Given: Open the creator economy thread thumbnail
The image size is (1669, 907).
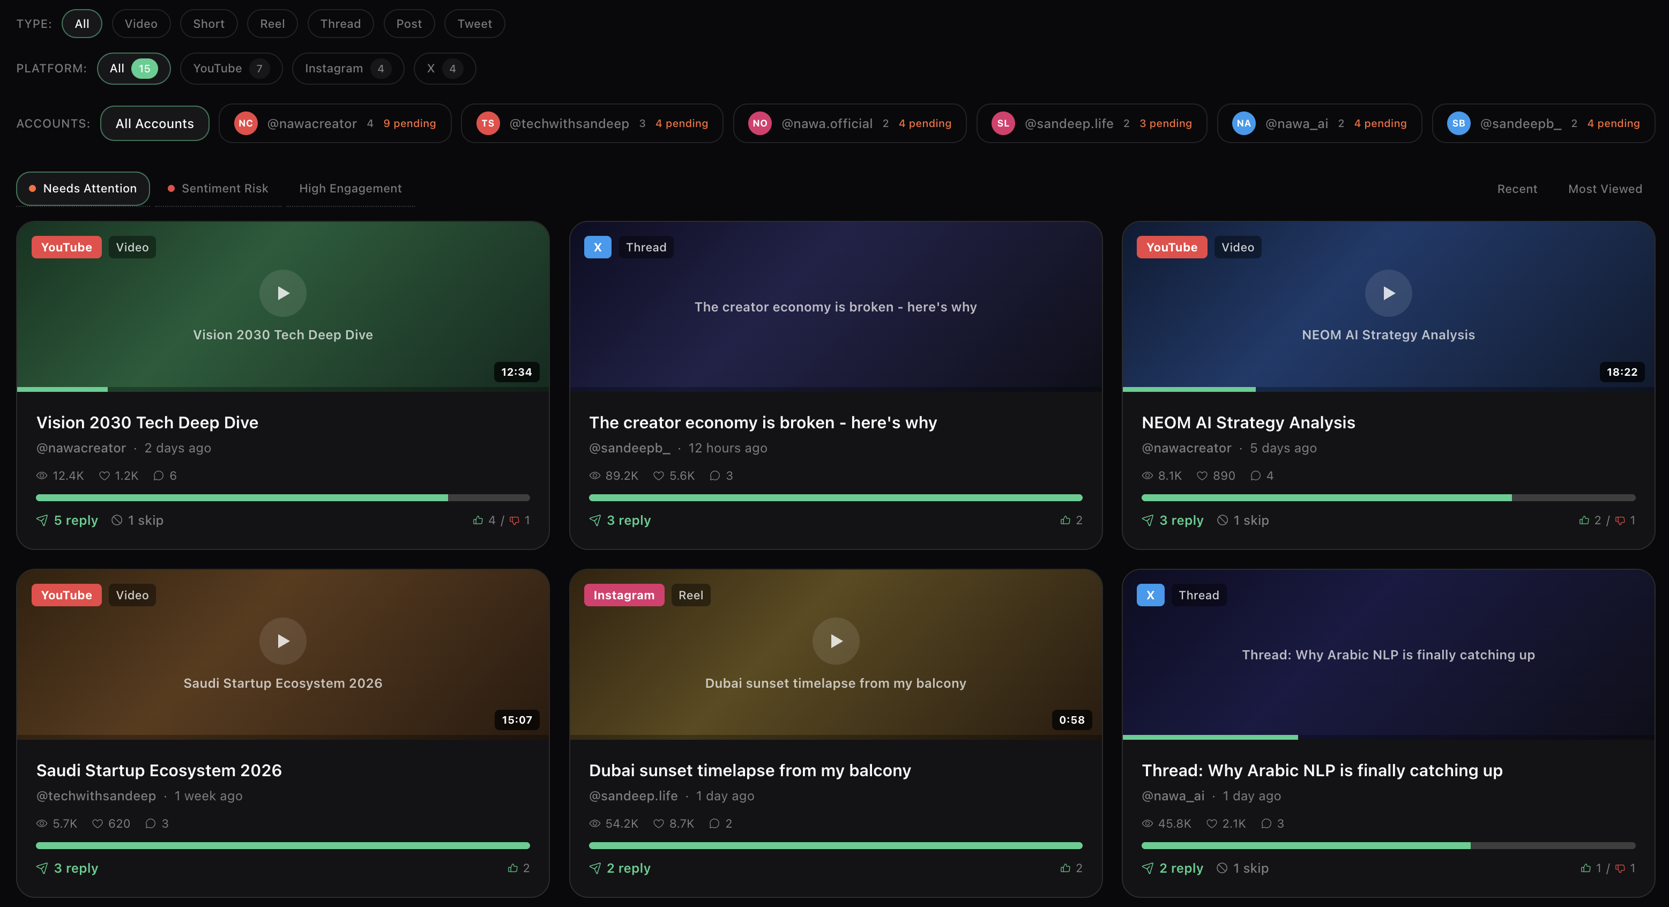Looking at the screenshot, I should (x=836, y=306).
